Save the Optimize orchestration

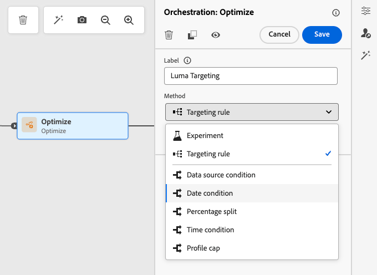coord(322,34)
